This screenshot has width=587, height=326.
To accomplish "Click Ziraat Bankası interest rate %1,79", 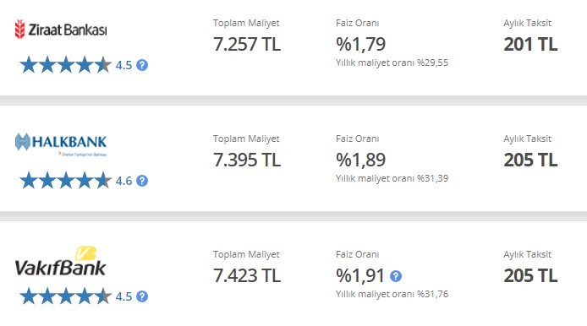I will click(360, 44).
